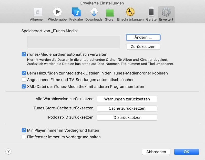Select the Geräte devices pane

151,14
